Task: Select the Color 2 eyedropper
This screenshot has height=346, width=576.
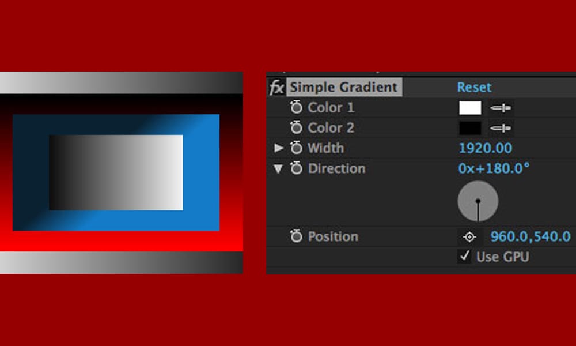Action: click(501, 127)
